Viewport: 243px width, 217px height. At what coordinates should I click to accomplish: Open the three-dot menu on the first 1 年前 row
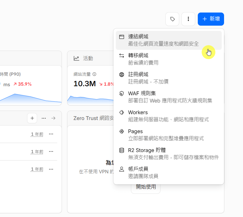[51, 134]
